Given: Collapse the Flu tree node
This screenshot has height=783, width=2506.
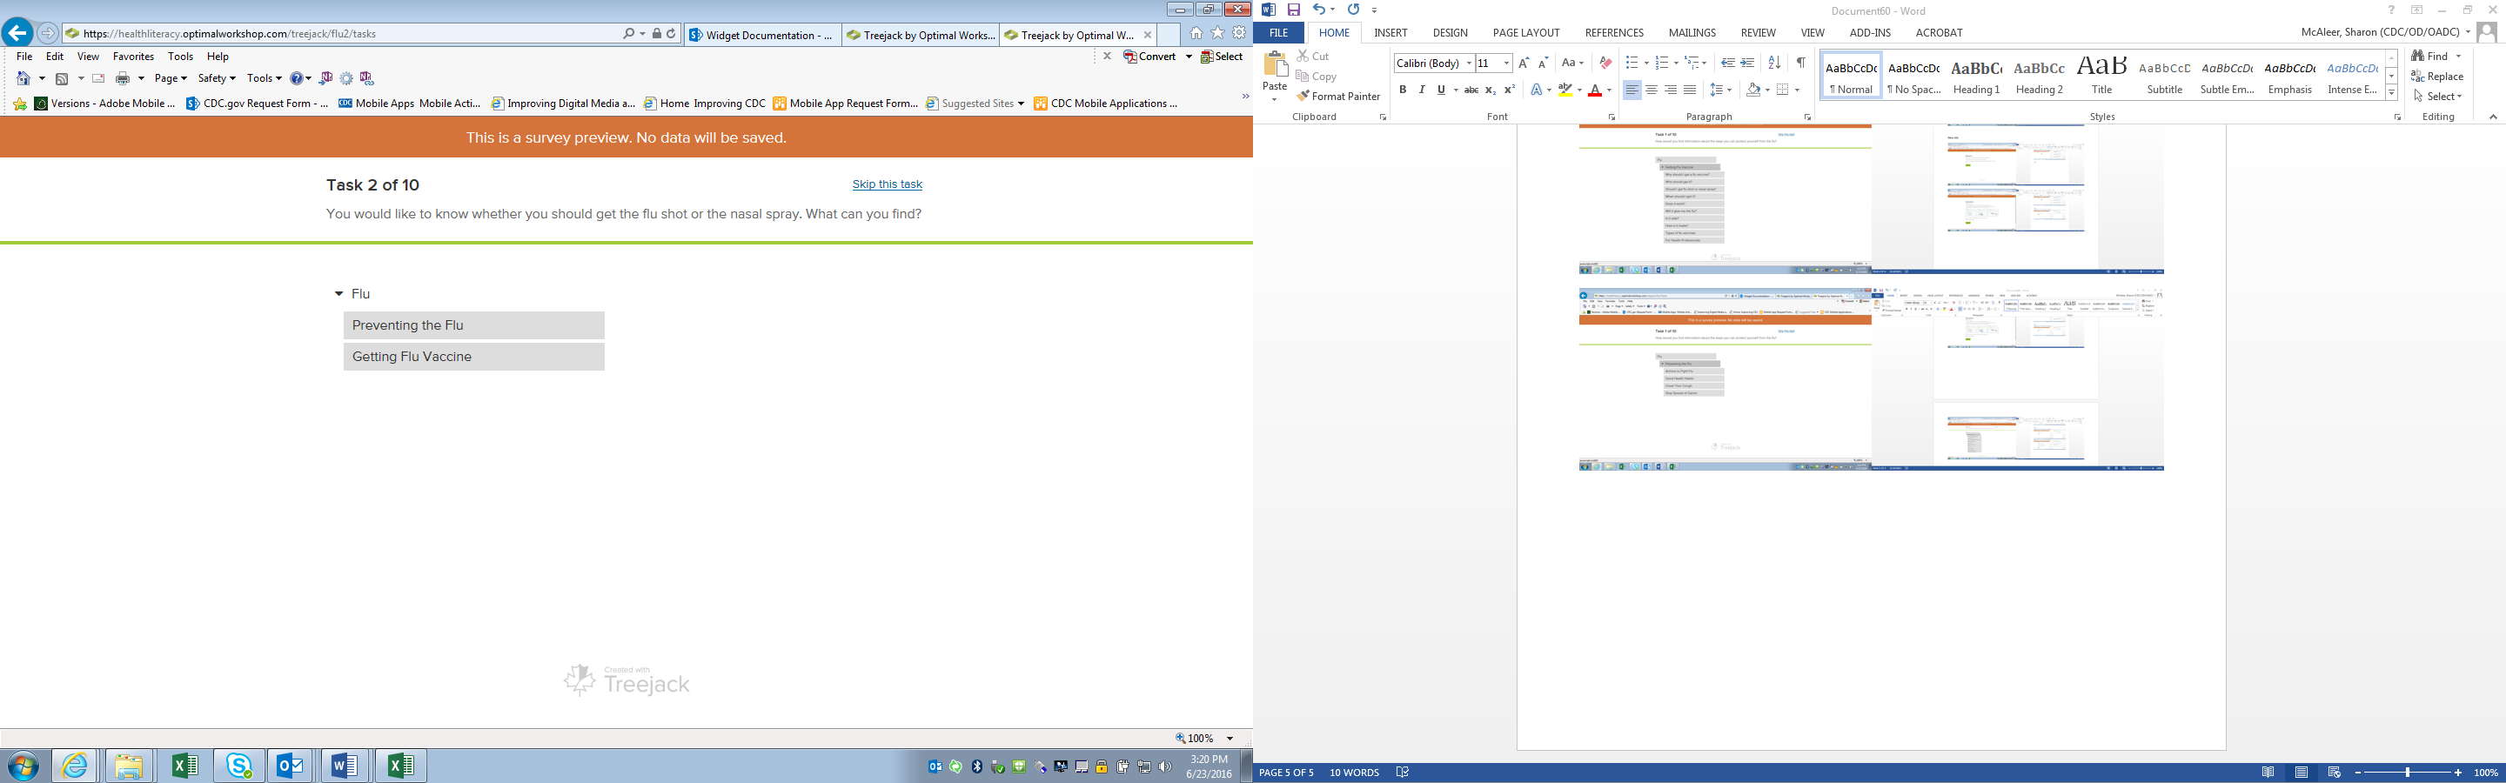Looking at the screenshot, I should coord(338,294).
